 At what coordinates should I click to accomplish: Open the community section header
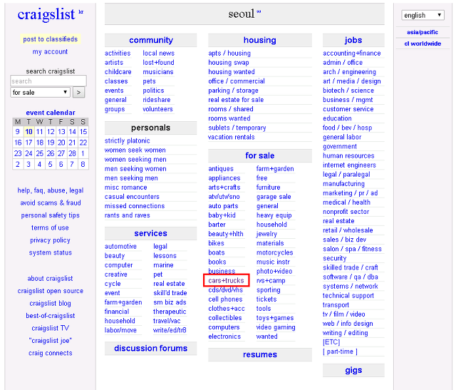151,40
